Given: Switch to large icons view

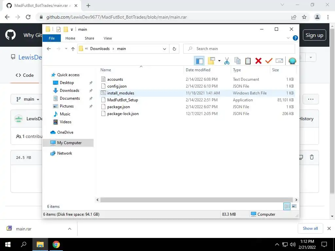Looking at the screenshot, I should [x=294, y=206].
